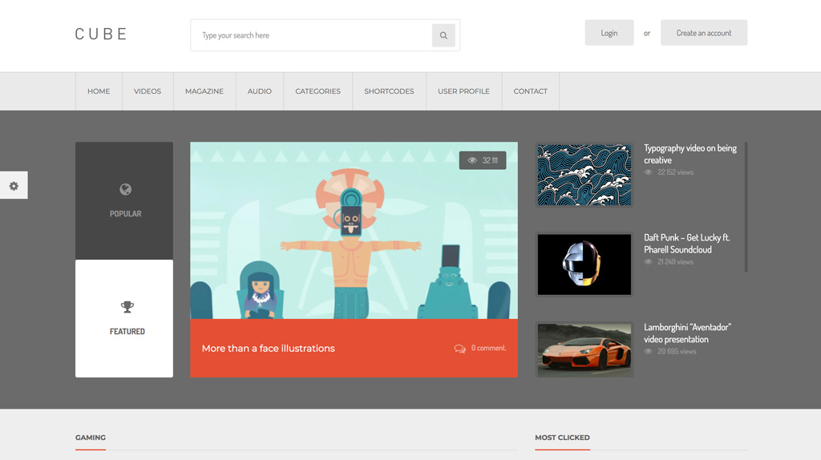Click the Gaming section heading
The width and height of the screenshot is (821, 460).
(90, 438)
